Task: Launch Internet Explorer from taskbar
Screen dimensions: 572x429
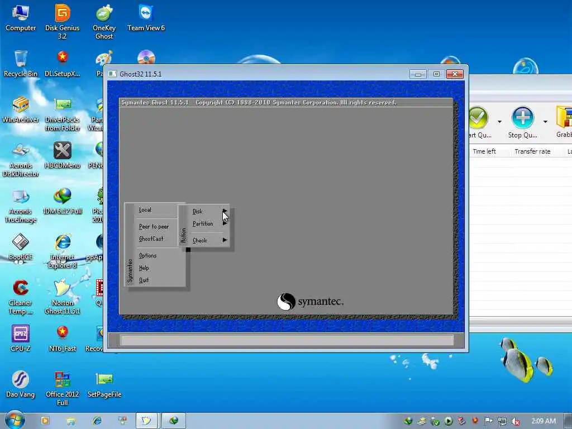Action: coord(97,421)
